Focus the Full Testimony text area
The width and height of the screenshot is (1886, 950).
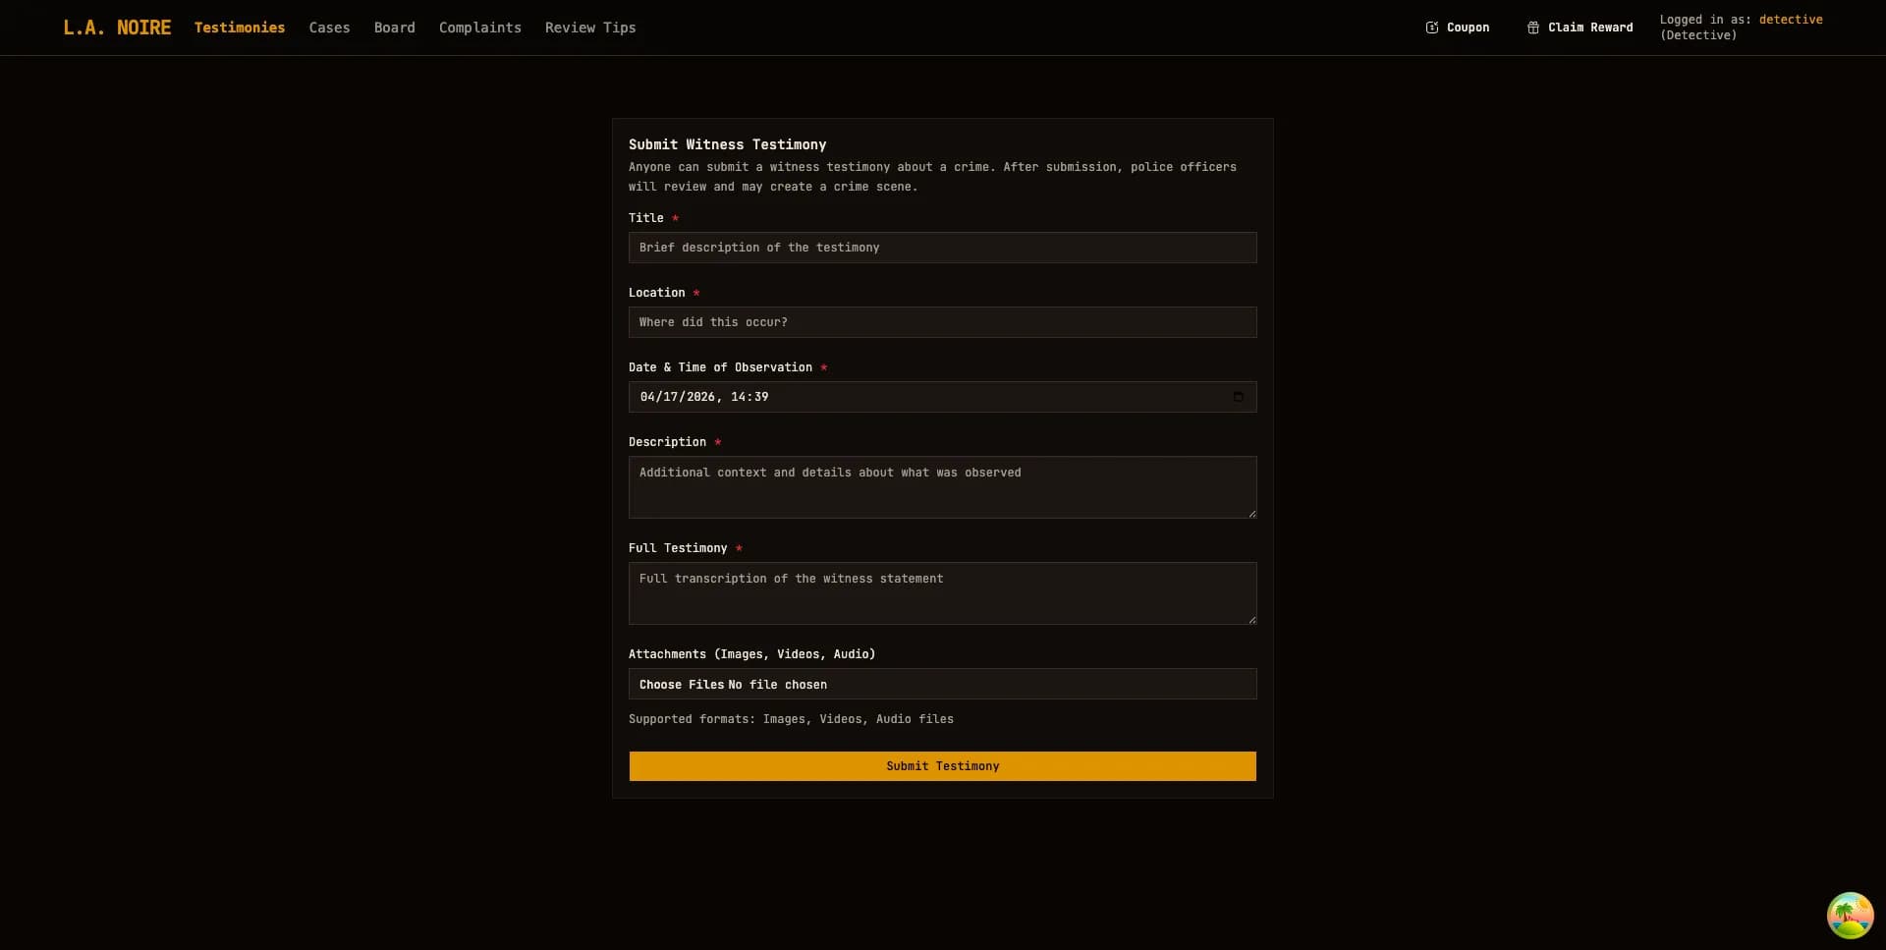coord(942,593)
